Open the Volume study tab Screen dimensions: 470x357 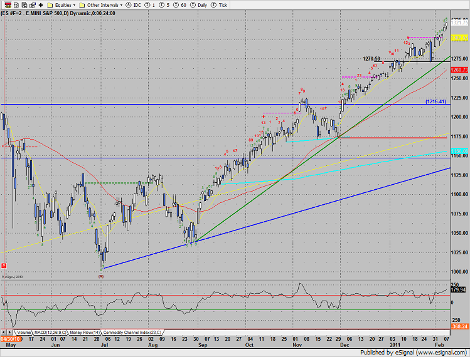tap(24, 332)
